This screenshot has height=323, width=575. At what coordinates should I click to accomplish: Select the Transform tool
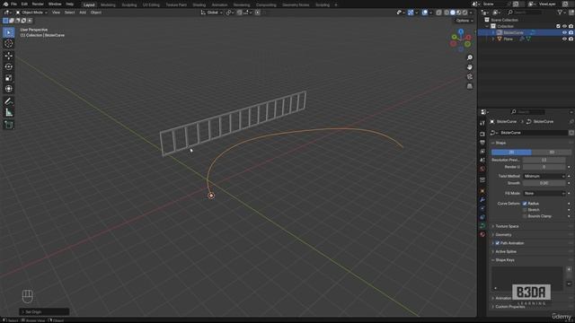coord(9,89)
